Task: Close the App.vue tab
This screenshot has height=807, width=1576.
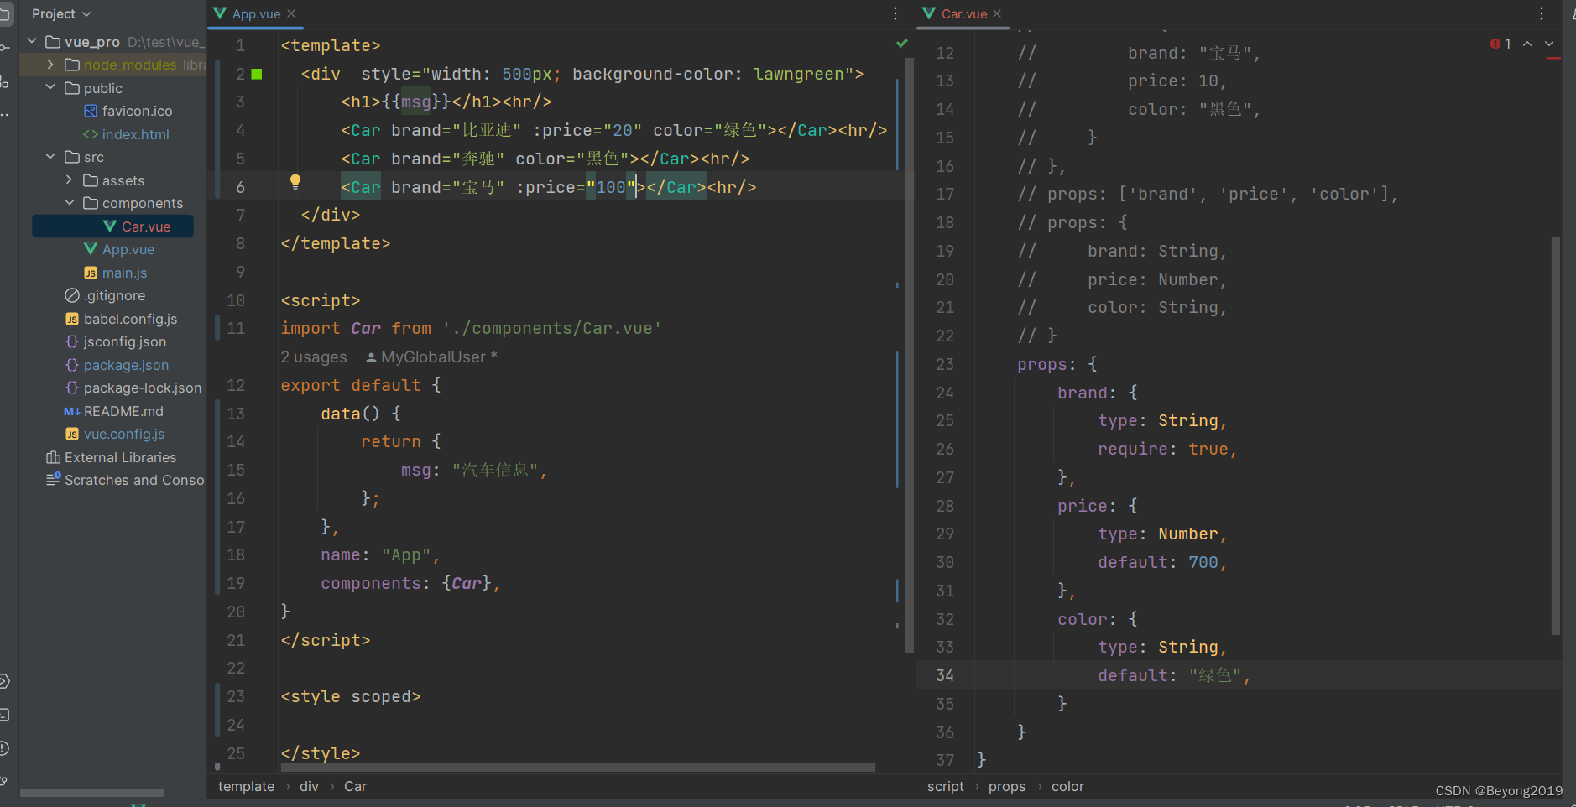Action: pos(291,13)
